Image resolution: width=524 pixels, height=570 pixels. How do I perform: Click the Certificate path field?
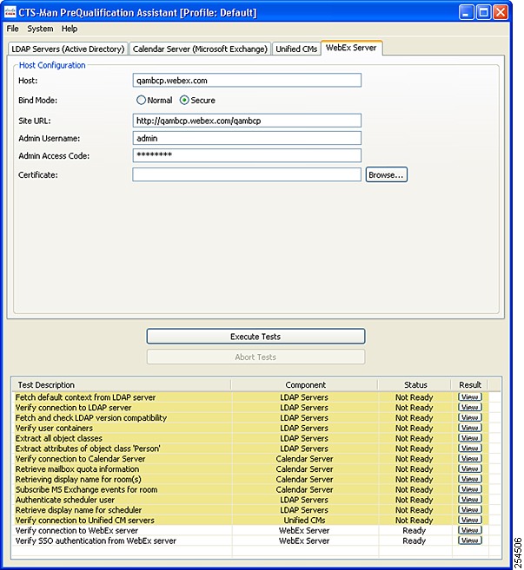247,174
